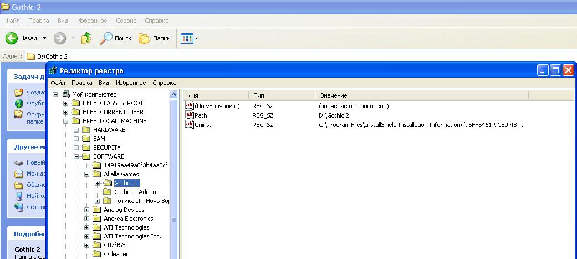This screenshot has height=259, width=577.
Task: Click the Up folder icon in Explorer toolbar
Action: (x=86, y=38)
